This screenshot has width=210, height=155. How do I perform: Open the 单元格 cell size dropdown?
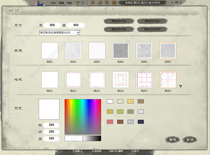pos(78,33)
